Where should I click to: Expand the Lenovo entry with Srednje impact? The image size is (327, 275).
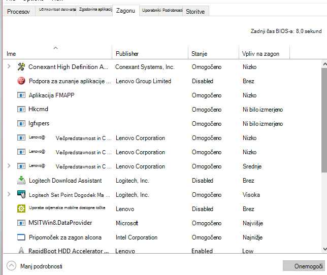coord(9,166)
